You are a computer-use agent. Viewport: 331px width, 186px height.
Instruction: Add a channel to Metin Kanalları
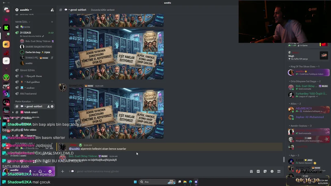click(52, 102)
